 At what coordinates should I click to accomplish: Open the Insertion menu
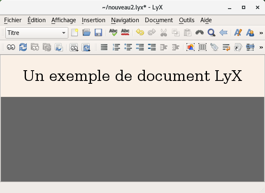pos(93,20)
